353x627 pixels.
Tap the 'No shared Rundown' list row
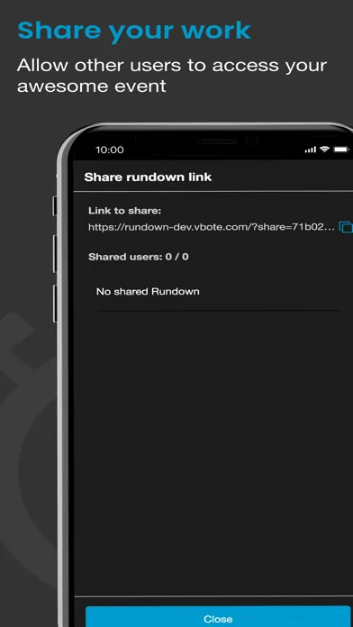pyautogui.click(x=218, y=292)
